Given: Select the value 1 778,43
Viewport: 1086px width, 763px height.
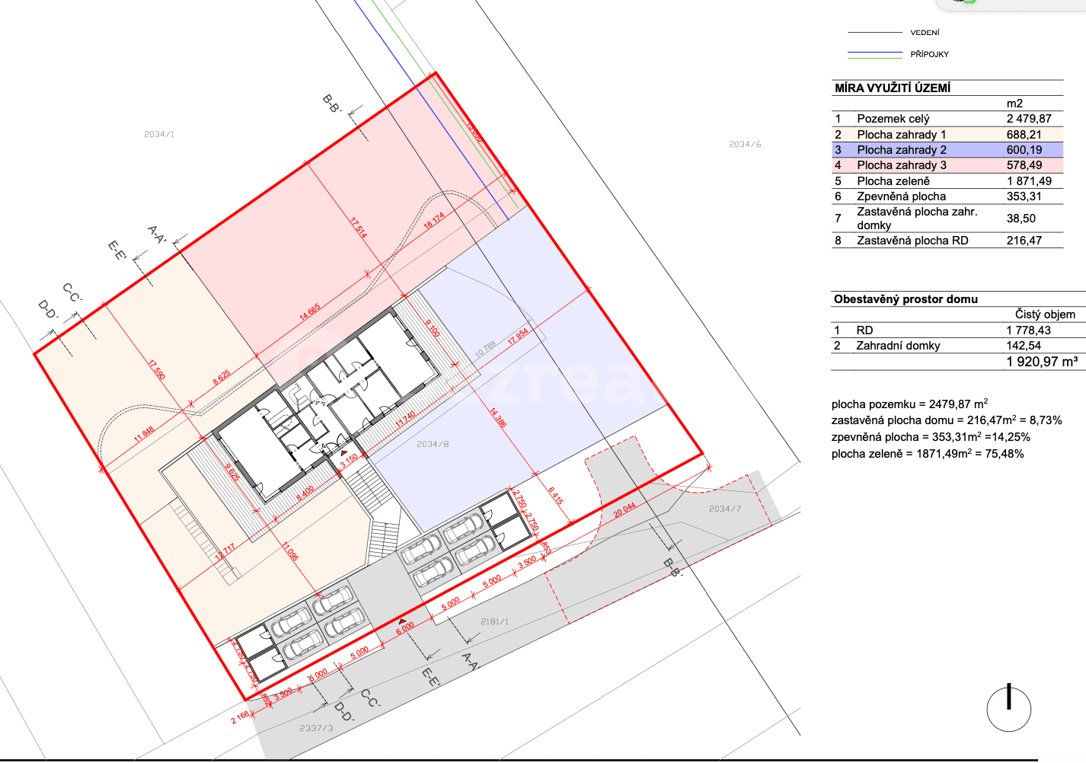Looking at the screenshot, I should click(1029, 330).
